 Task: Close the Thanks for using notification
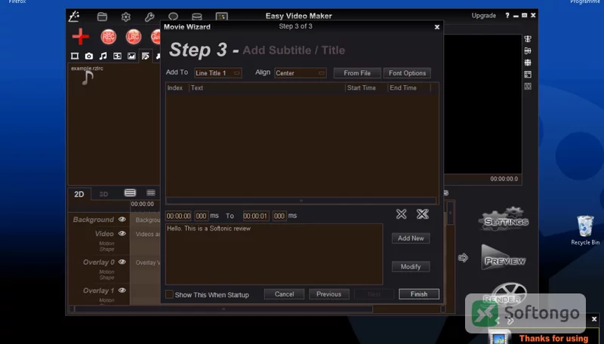[594, 319]
